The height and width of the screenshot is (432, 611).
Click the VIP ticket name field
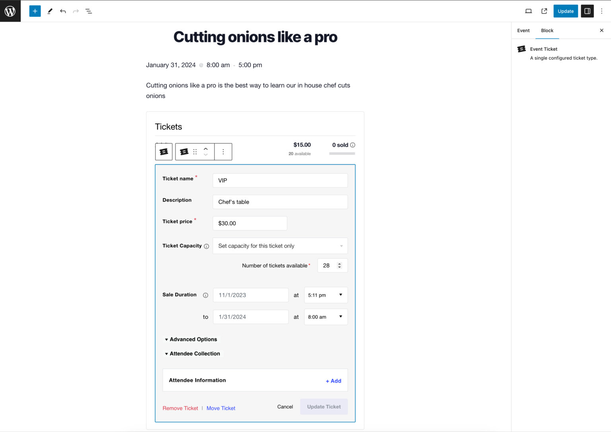(x=280, y=180)
